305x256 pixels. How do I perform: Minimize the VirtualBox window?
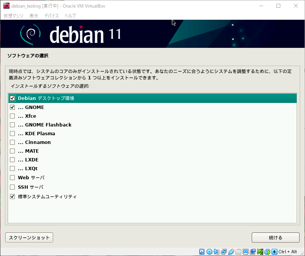(x=261, y=6)
